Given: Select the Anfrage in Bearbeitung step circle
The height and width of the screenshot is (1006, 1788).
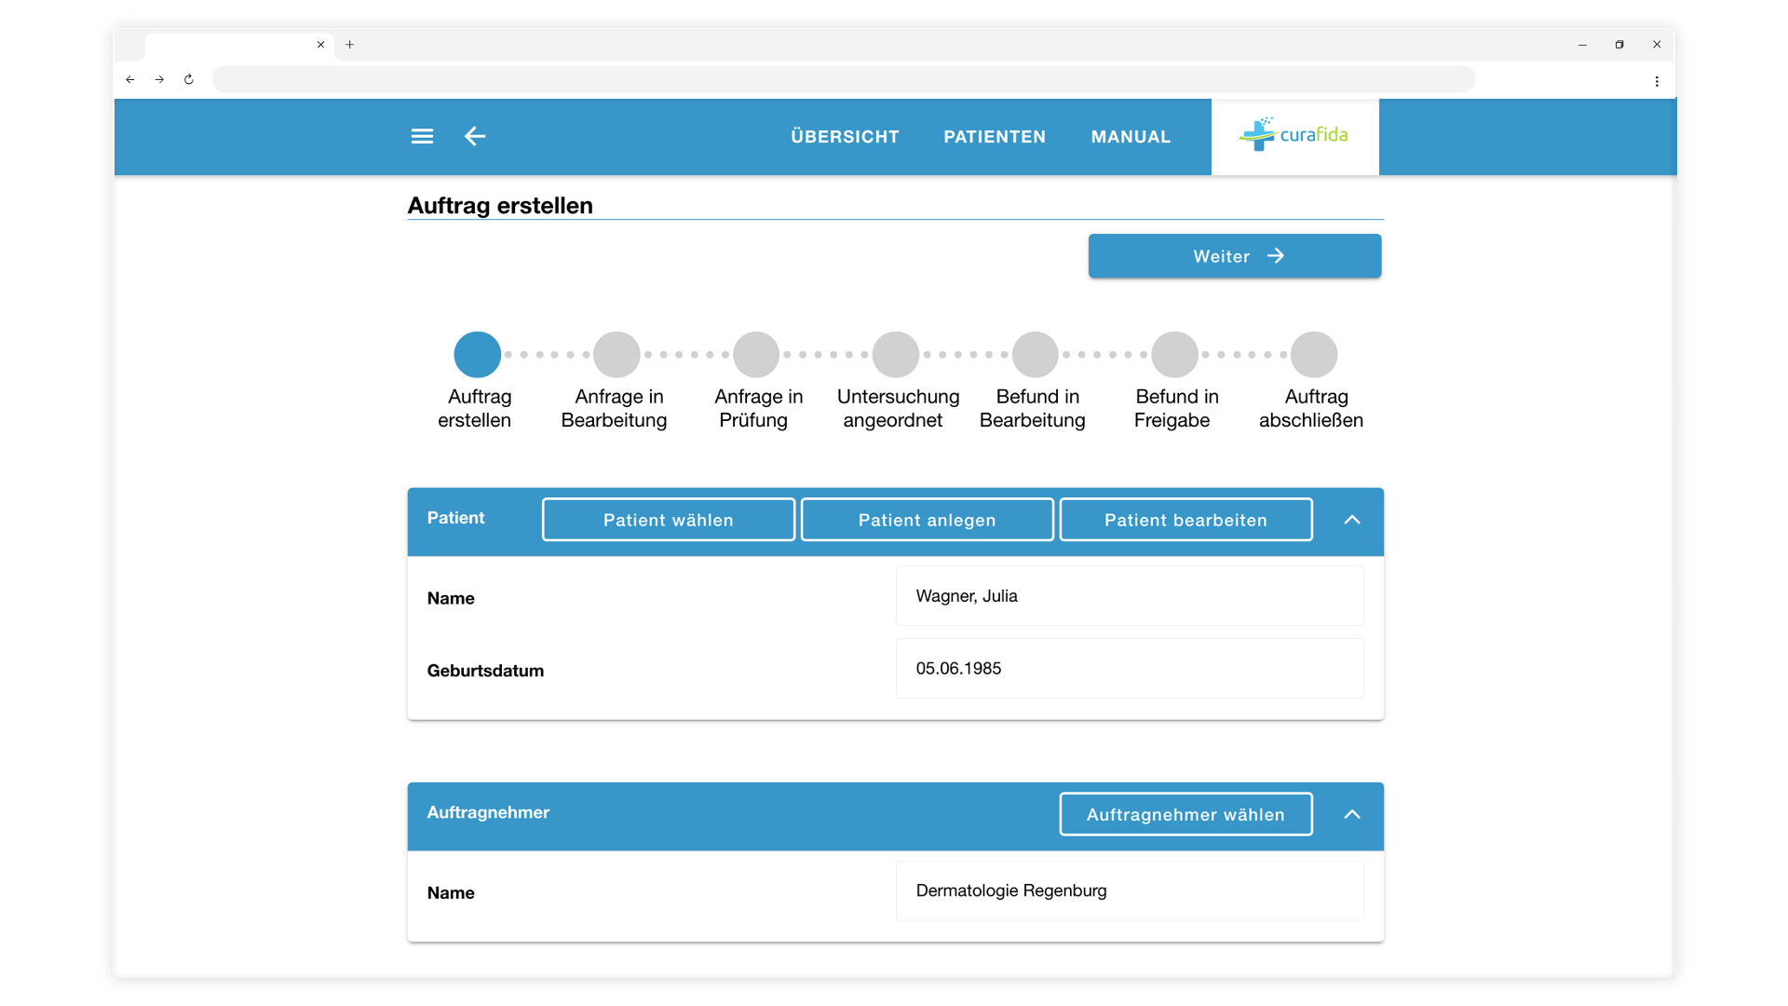Looking at the screenshot, I should click(616, 355).
